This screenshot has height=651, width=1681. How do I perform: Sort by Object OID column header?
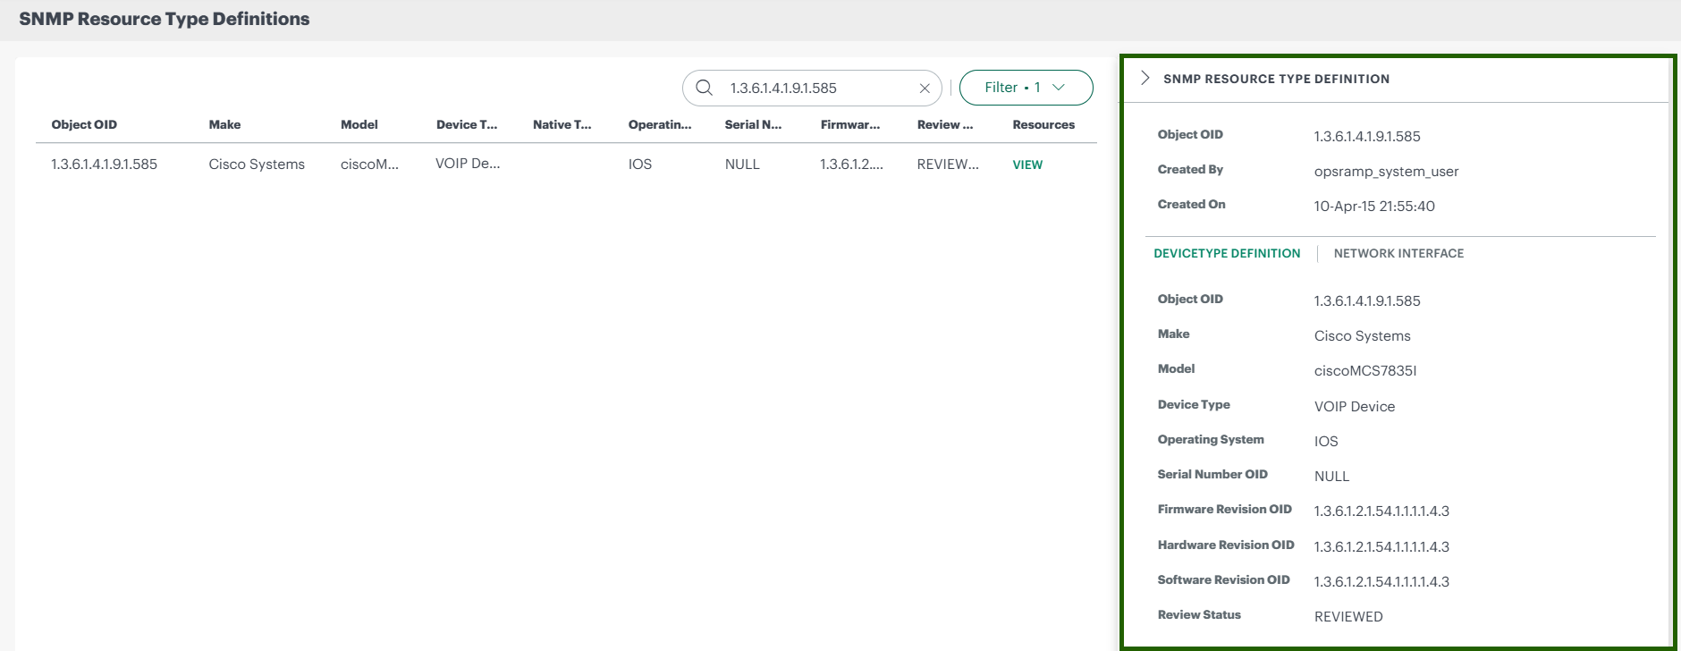pyautogui.click(x=84, y=125)
